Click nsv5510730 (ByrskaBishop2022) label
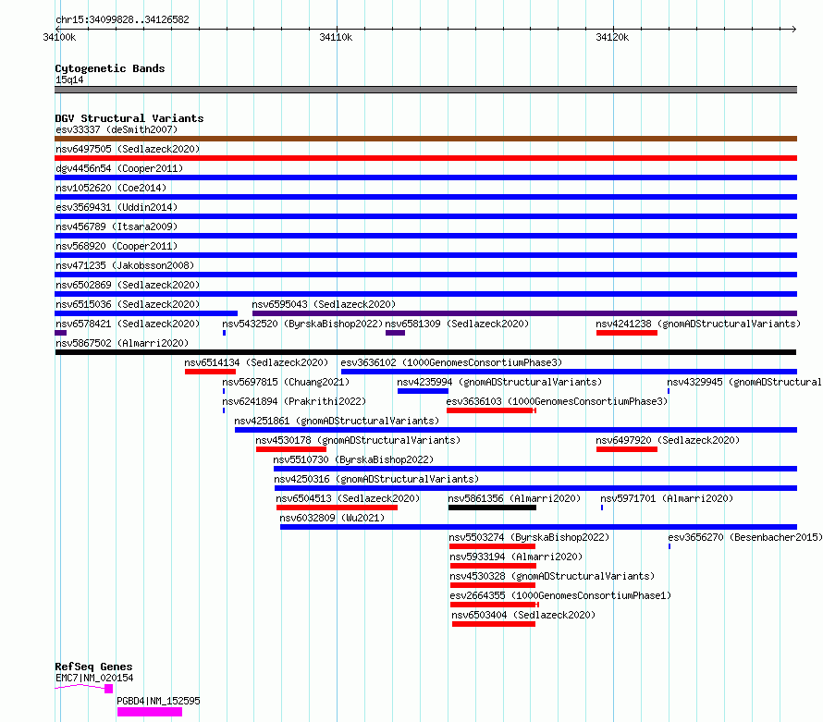The height and width of the screenshot is (722, 823). click(x=354, y=459)
